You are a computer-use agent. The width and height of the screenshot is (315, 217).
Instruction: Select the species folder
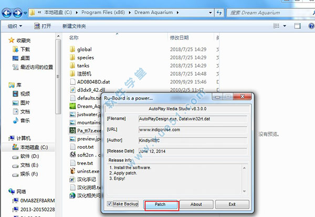[82, 57]
